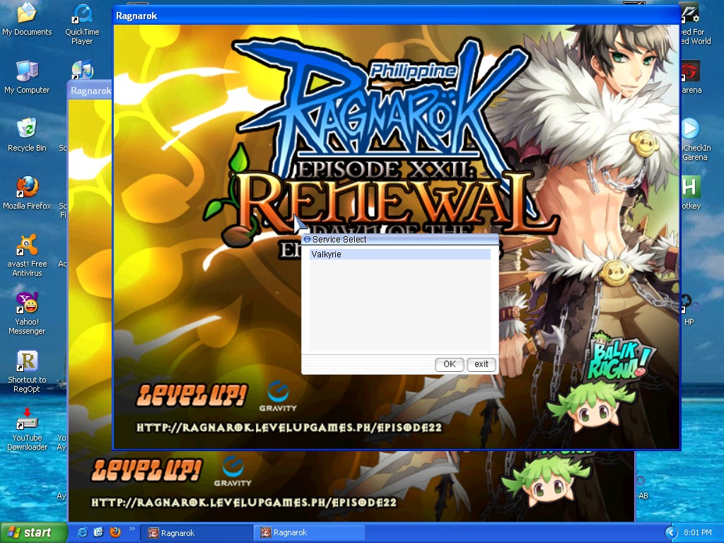The height and width of the screenshot is (543, 724).
Task: Launch Mozilla Firefox from the desktop
Action: click(x=27, y=193)
